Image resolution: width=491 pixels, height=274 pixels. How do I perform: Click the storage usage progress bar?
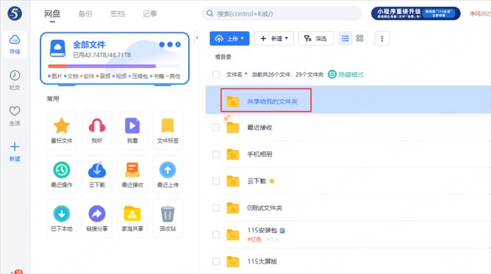(115, 66)
